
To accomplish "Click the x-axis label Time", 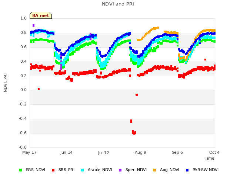I will pos(210,158).
